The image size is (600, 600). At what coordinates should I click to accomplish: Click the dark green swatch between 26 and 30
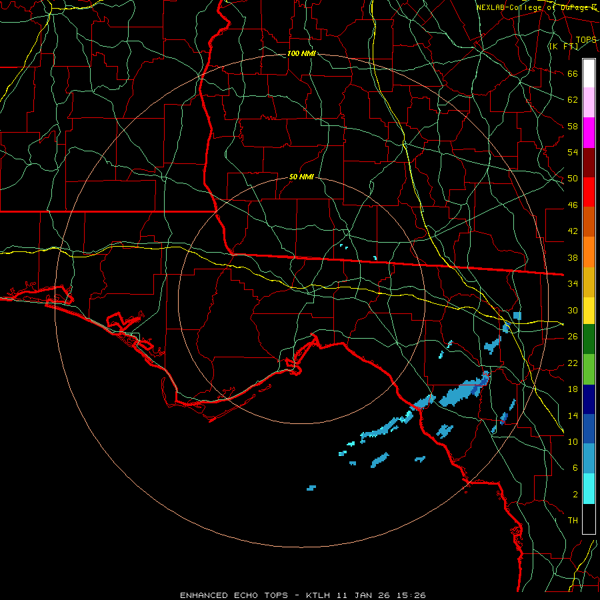pos(589,339)
